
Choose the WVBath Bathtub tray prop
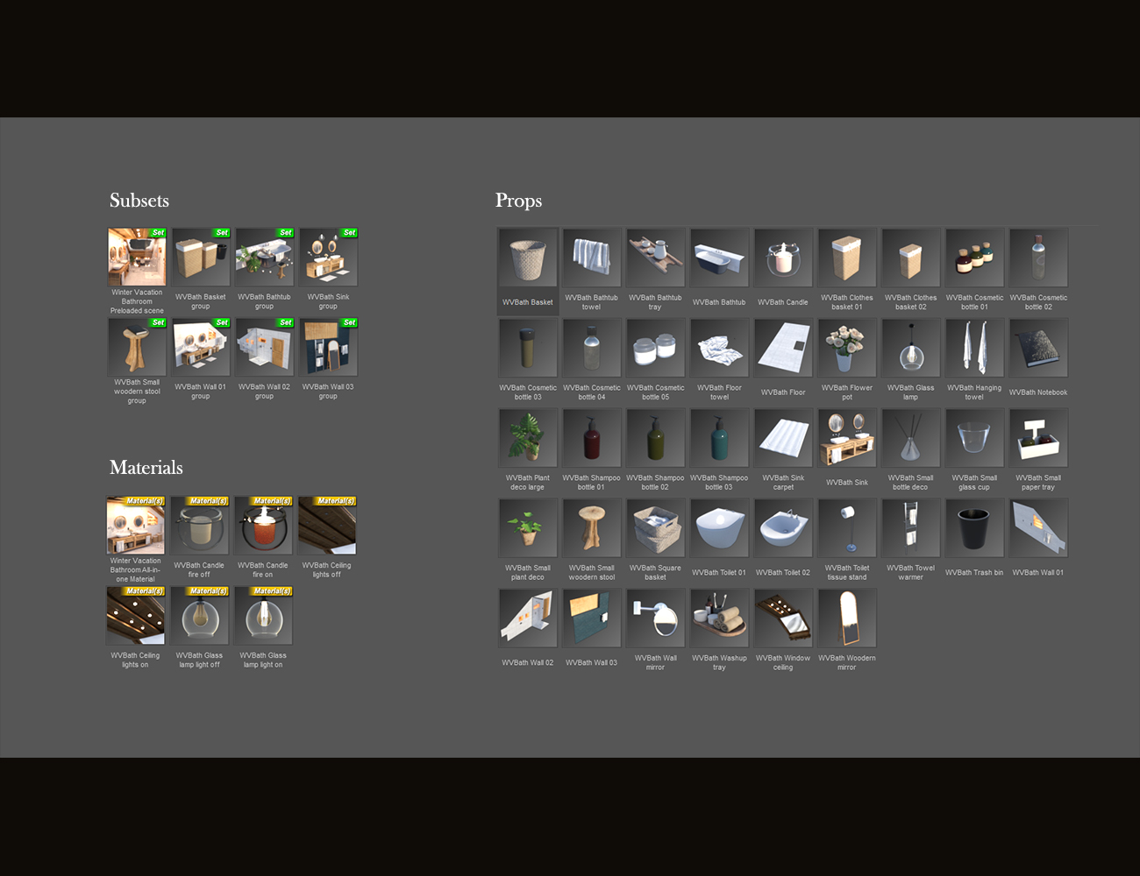click(656, 258)
